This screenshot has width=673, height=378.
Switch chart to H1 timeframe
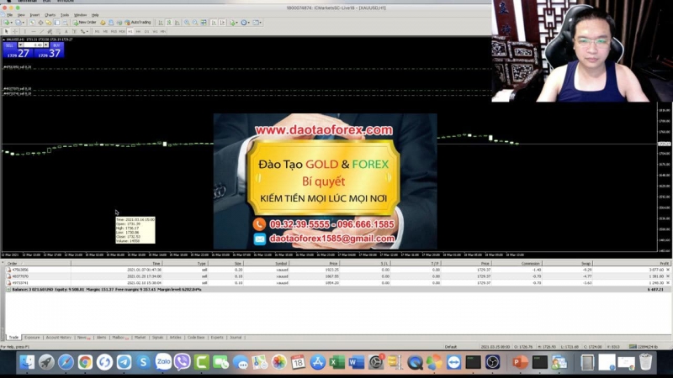tap(129, 31)
